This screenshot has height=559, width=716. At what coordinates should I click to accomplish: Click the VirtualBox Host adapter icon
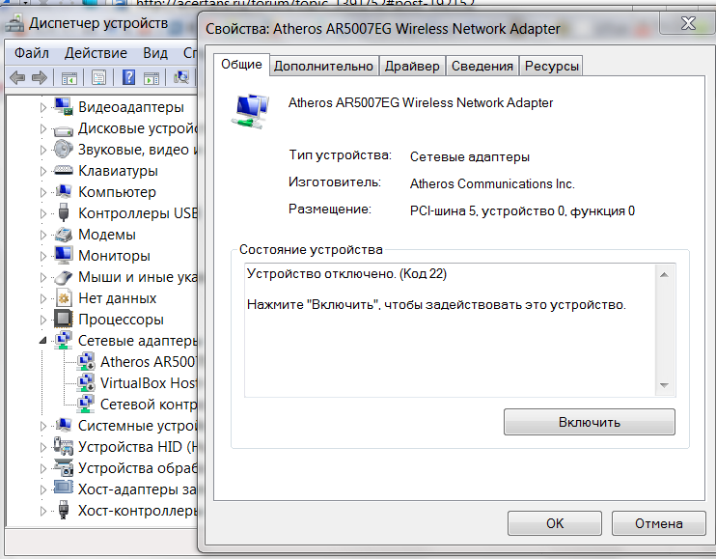85,382
